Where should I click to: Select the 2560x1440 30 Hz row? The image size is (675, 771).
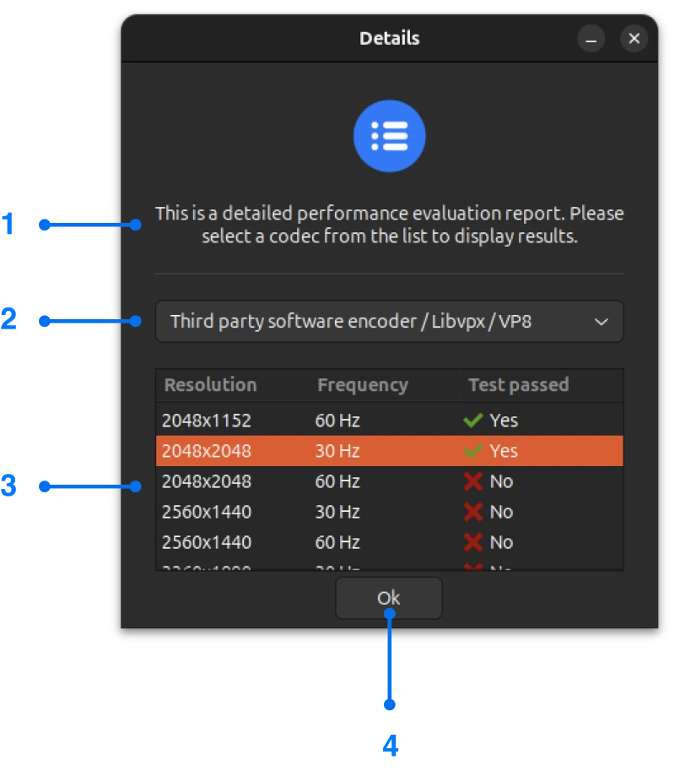pos(295,511)
